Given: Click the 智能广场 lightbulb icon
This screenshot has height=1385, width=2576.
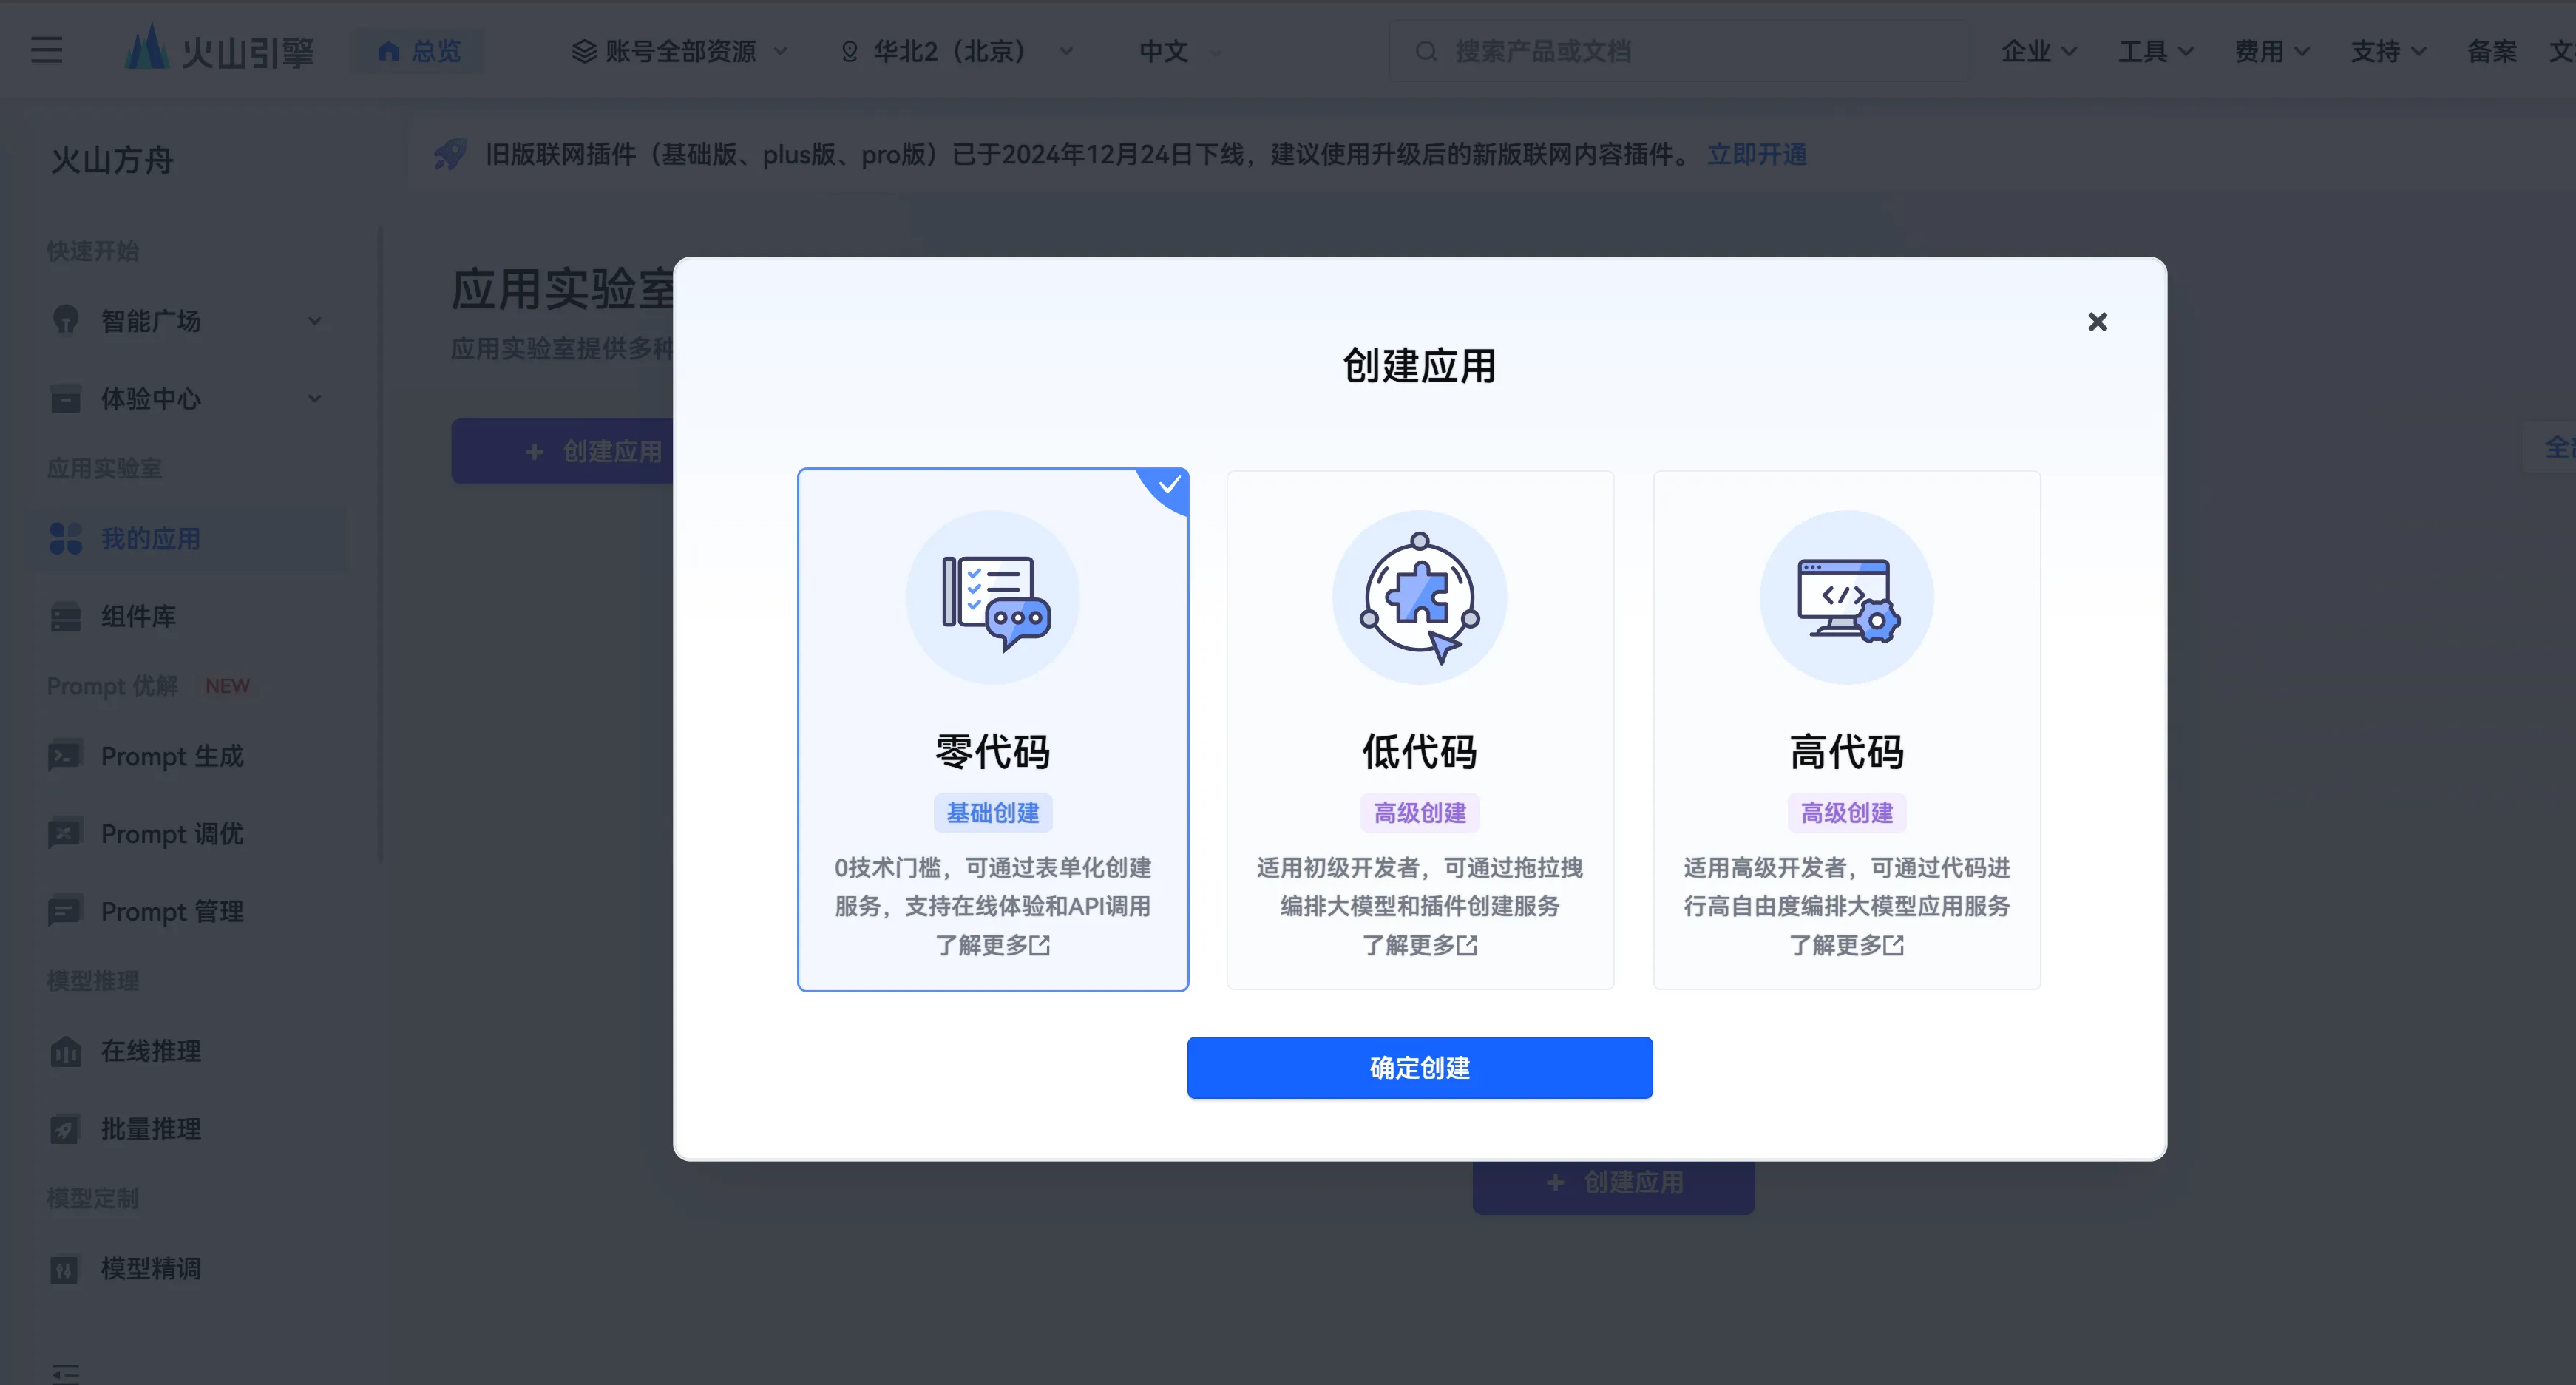Looking at the screenshot, I should (x=66, y=321).
